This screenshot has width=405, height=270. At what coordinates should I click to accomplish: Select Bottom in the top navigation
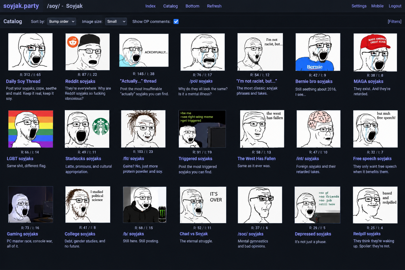[192, 6]
